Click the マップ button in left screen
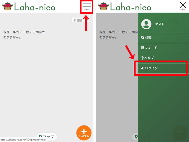This screenshot has height=142, width=189. pyautogui.click(x=46, y=136)
